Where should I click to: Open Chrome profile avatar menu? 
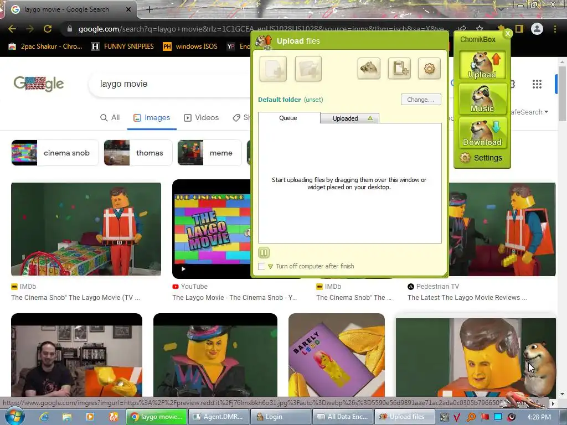coord(537,29)
